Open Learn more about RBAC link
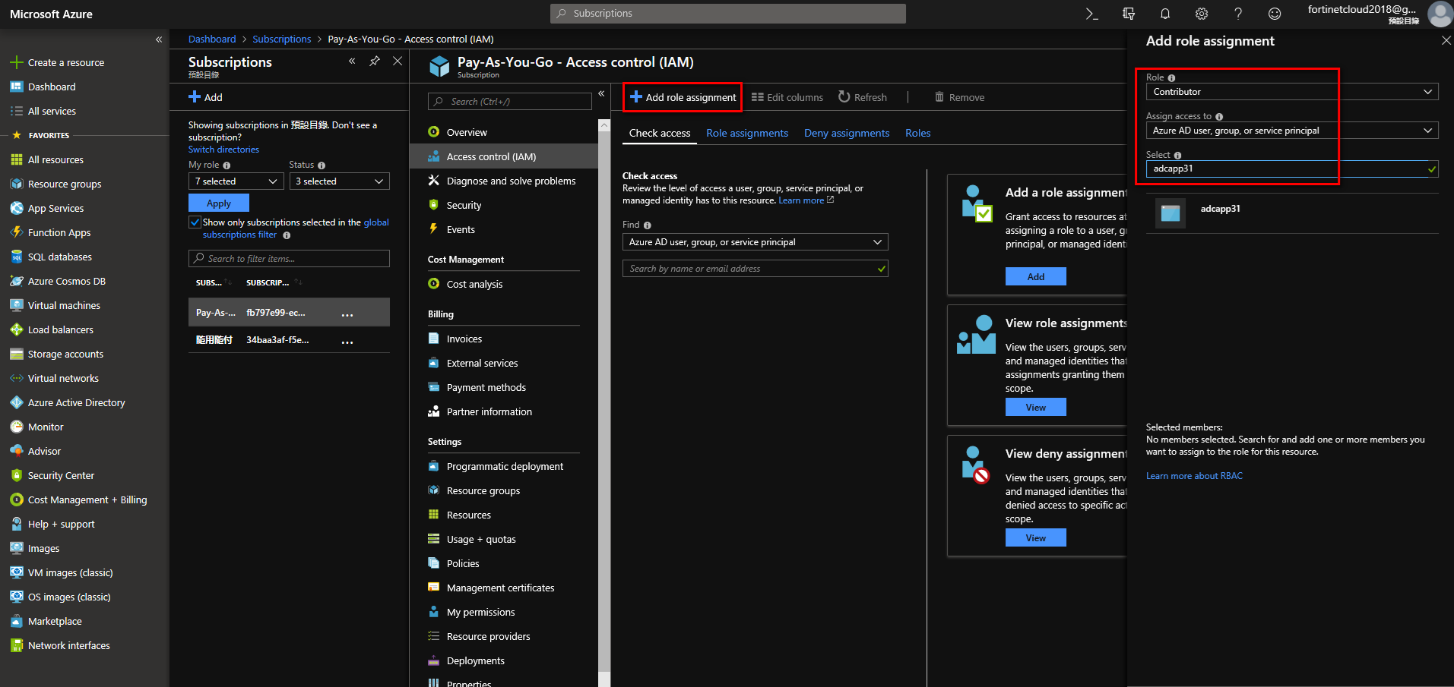 (x=1193, y=475)
